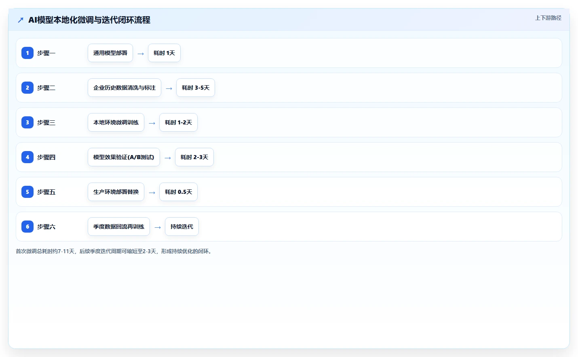Select the 通用模型部署 box
Viewport: 578px width, 357px height.
point(110,53)
